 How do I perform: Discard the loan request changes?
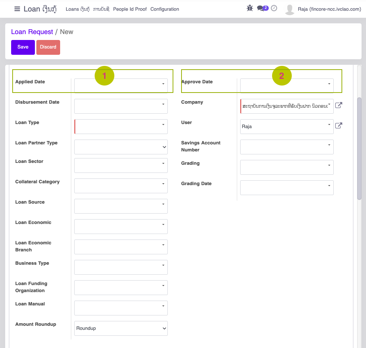pyautogui.click(x=48, y=47)
